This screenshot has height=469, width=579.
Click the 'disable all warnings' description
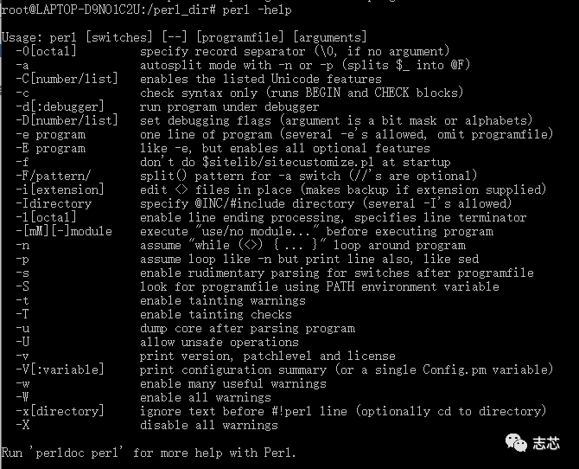pyautogui.click(x=208, y=425)
